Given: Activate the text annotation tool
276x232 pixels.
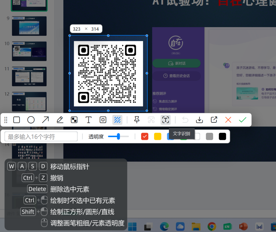Looking at the screenshot, I should pos(88,120).
